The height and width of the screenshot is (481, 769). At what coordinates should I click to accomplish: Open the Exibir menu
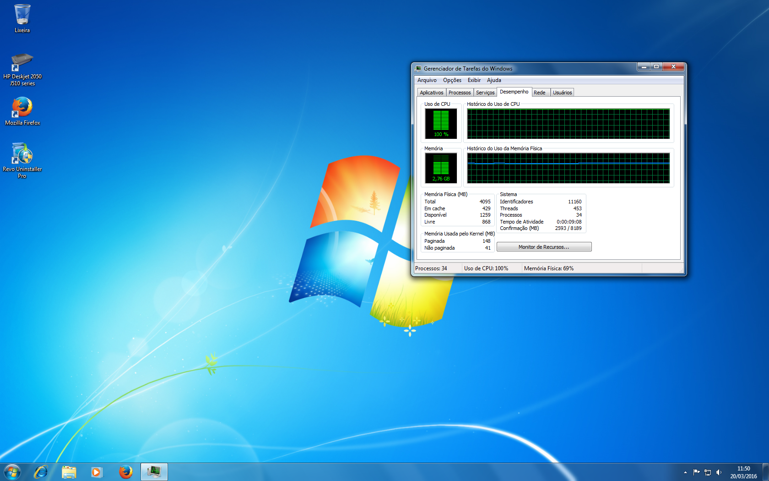point(474,80)
